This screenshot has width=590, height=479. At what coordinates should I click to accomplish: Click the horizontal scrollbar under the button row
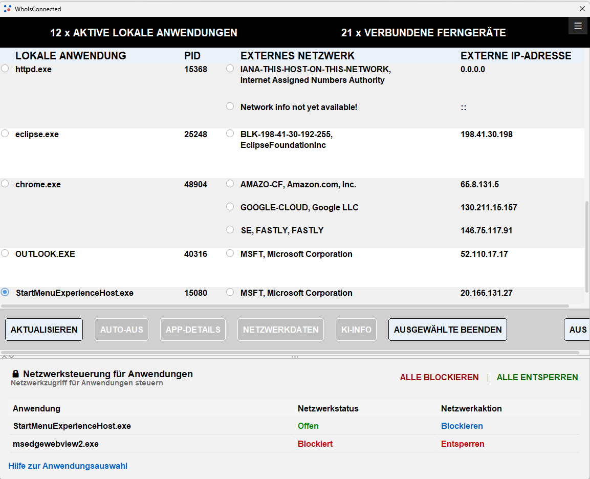coord(290,352)
